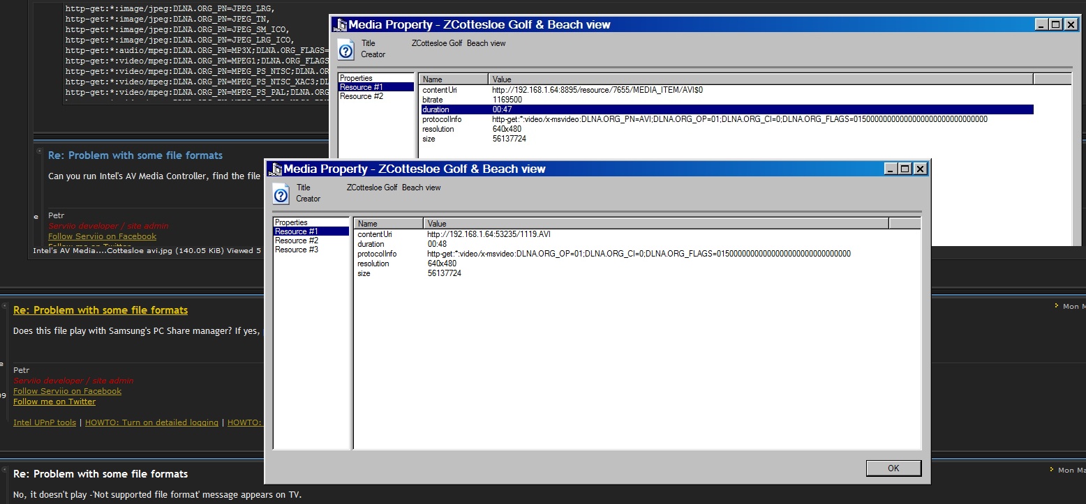The width and height of the screenshot is (1086, 504).
Task: Click the title bar icon of the rear dialog
Action: click(x=340, y=24)
